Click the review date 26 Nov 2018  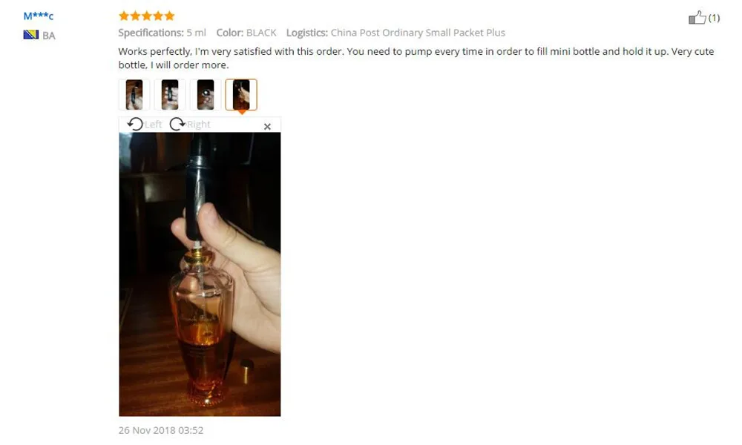click(x=161, y=430)
